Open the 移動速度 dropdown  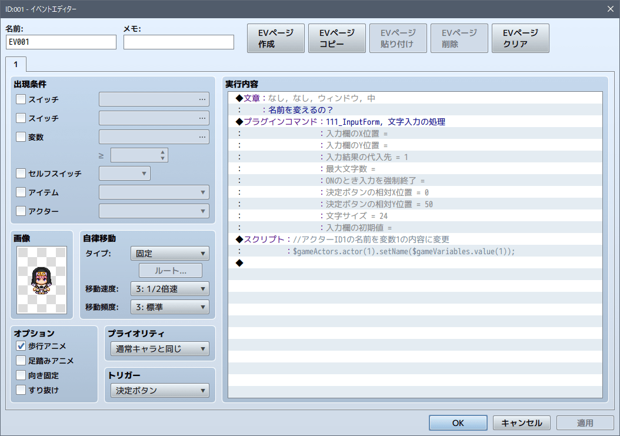click(169, 289)
